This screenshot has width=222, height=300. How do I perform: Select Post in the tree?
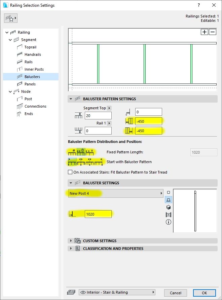click(x=28, y=99)
